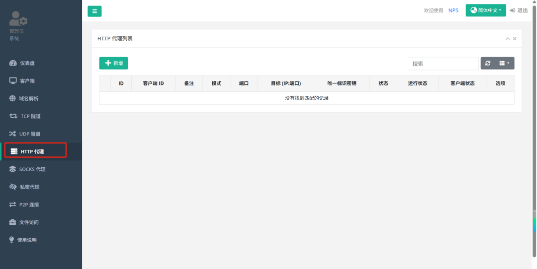Click the ID column header

[121, 83]
